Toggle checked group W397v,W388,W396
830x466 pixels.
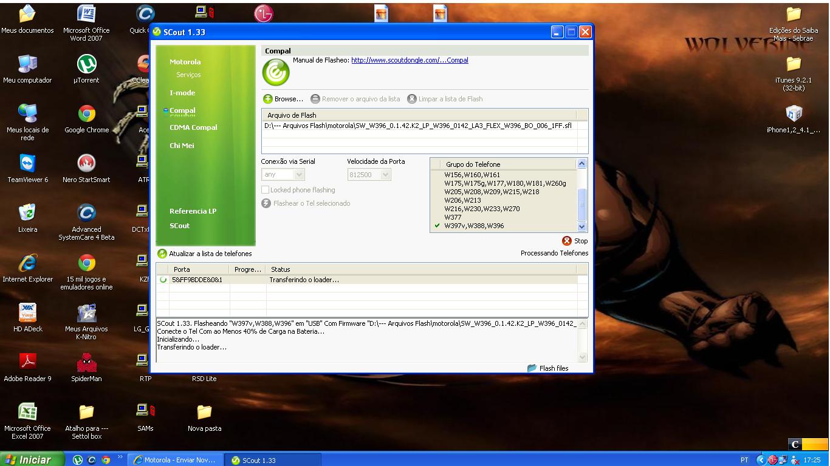(x=474, y=226)
